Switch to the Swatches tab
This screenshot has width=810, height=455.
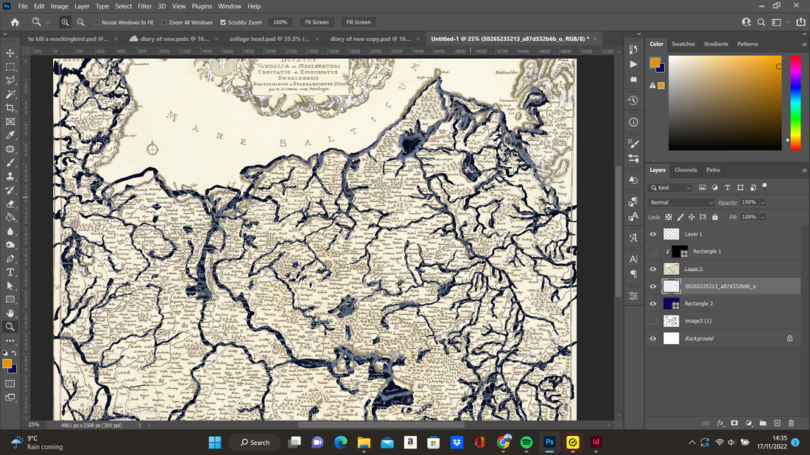pyautogui.click(x=683, y=44)
